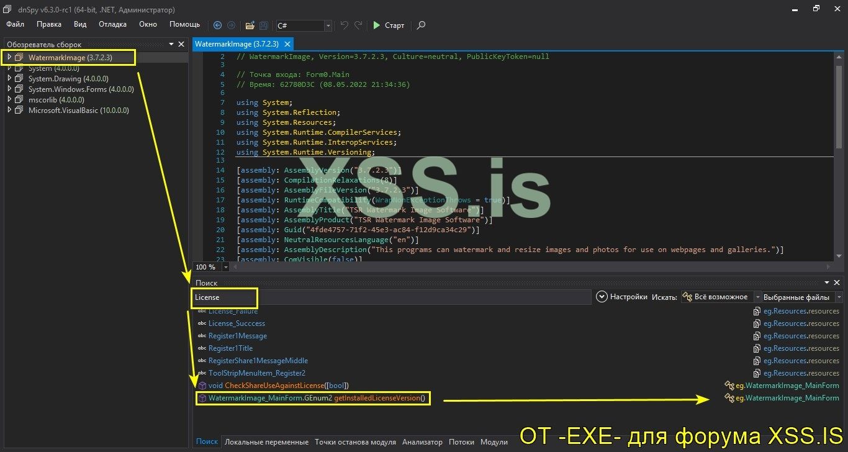Expand the System (4.0.0.0) assembly node

(9, 68)
